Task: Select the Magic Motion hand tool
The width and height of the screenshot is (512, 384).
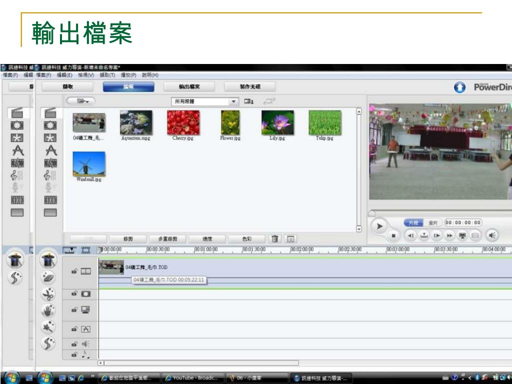Action: tap(48, 310)
